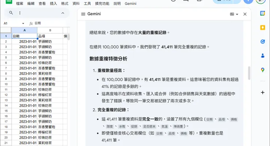Viewport: 270px width, 146px height.
Task: Click cell B6 珍珠奶茶
Action: point(50,63)
